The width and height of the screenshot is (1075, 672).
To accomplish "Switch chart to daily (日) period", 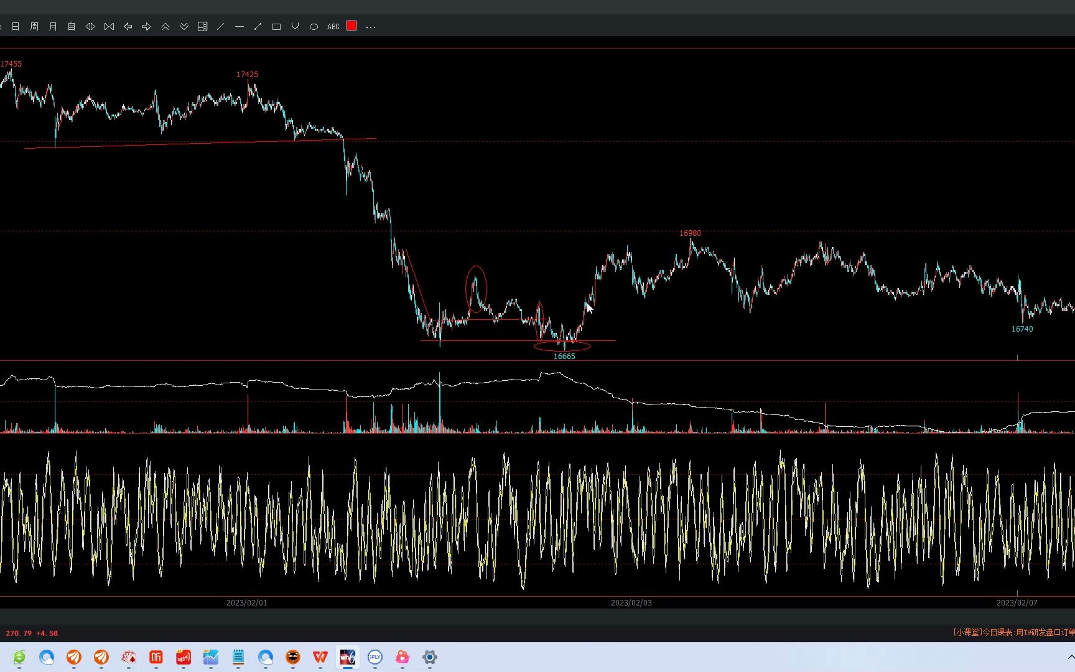I will coord(16,27).
